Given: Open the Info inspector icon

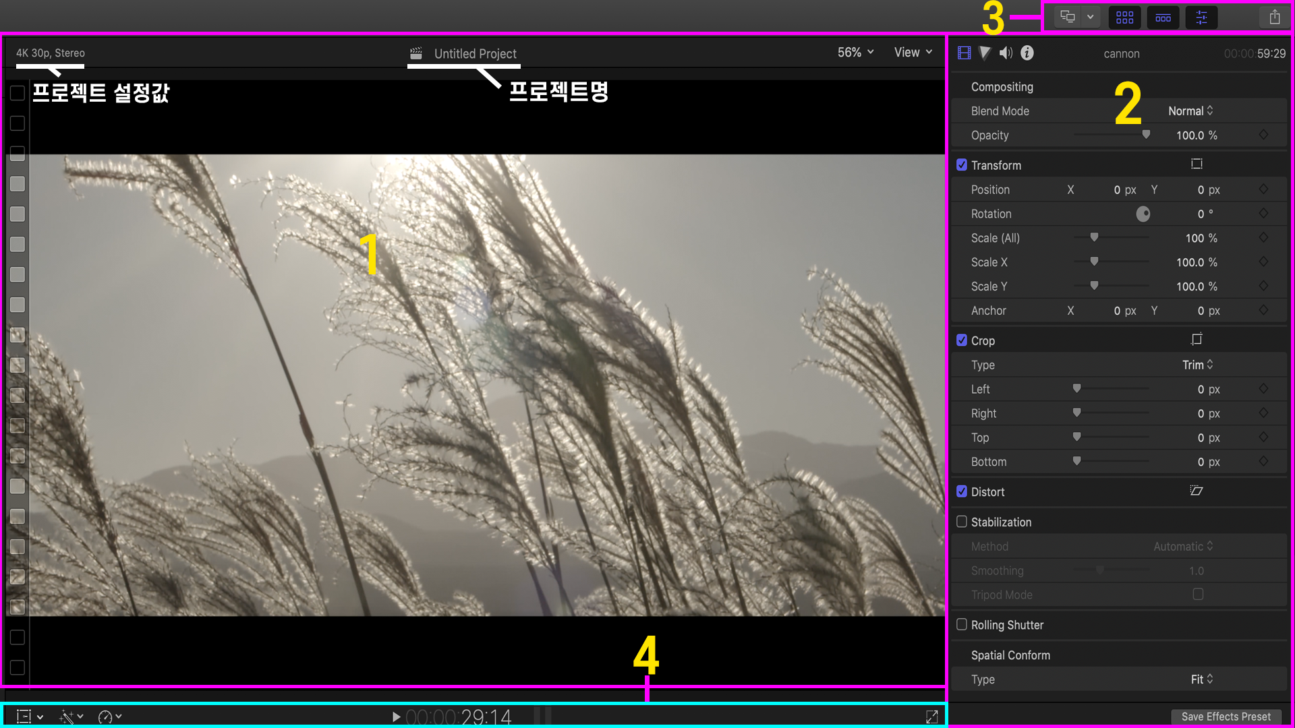Looking at the screenshot, I should 1027,53.
